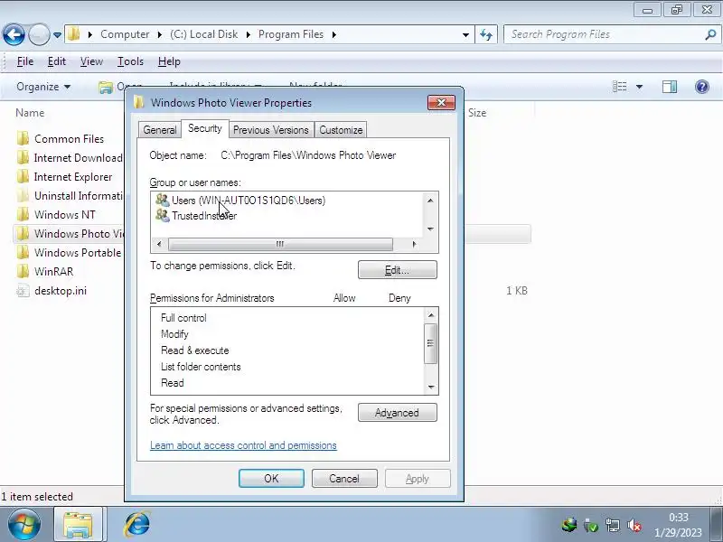
Task: Click the permissions list scroll down arrow
Action: tap(431, 388)
